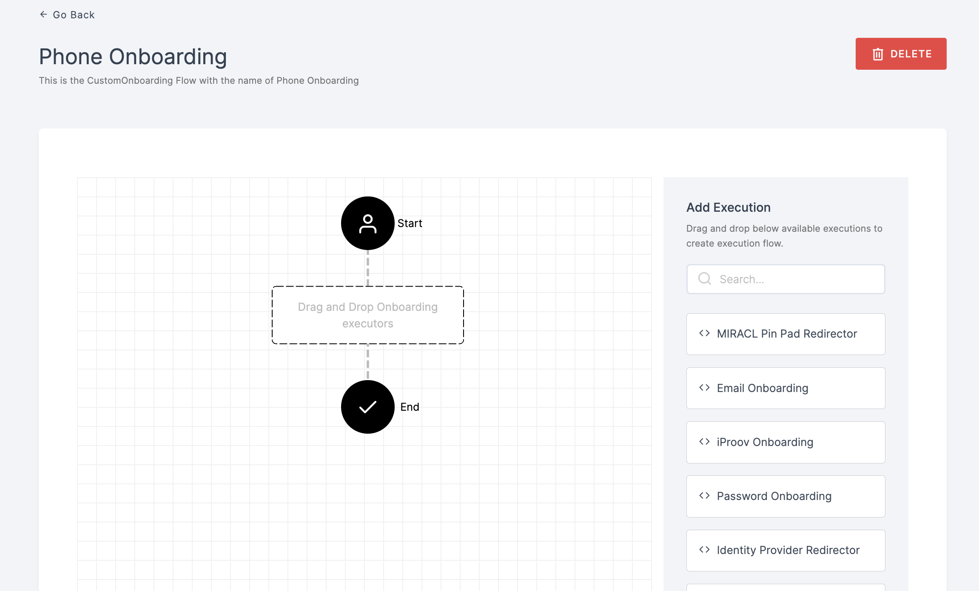Screen dimensions: 979x591
Task: Click code icon beside Identity Provider Redirector
Action: click(705, 550)
